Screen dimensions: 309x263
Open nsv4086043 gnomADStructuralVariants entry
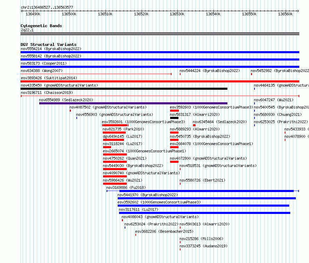pos(160,217)
